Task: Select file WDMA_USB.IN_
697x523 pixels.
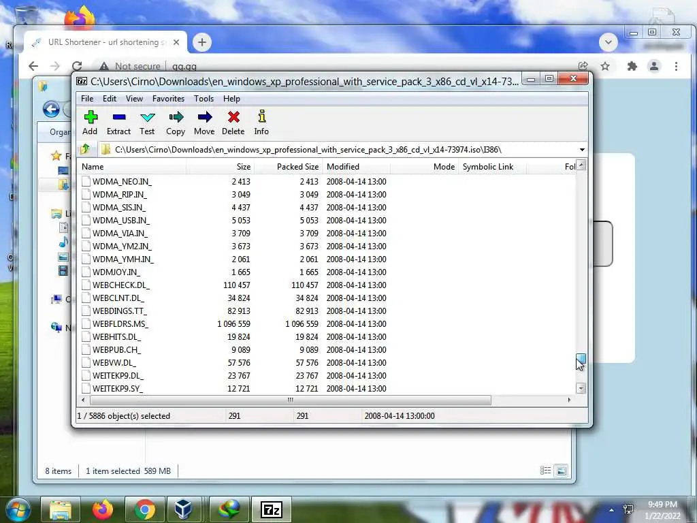Action: coord(121,220)
